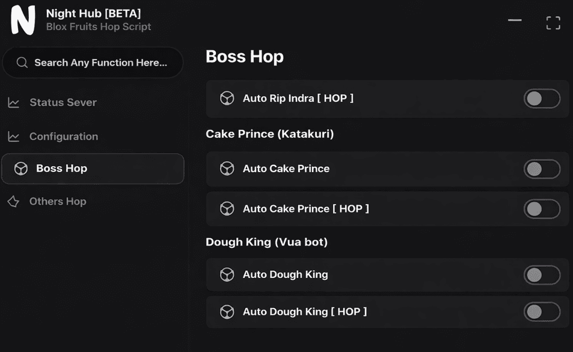This screenshot has width=573, height=352.
Task: Toggle Auto Dough King [ HOP ] on
Action: tap(542, 312)
